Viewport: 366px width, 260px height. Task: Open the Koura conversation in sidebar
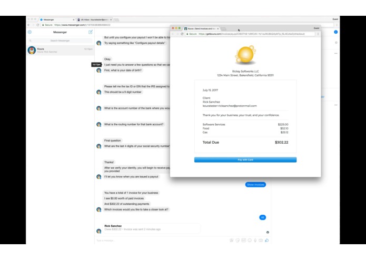[60, 50]
